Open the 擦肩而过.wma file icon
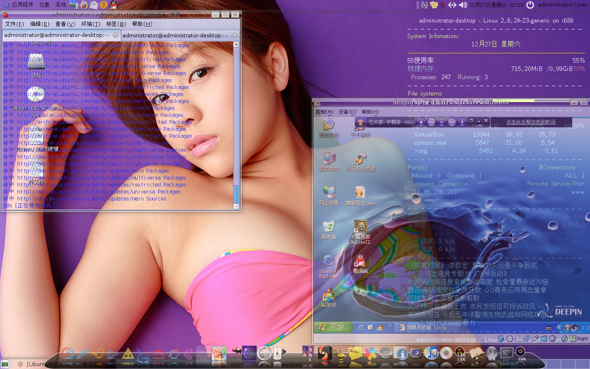The width and height of the screenshot is (590, 369). (x=360, y=196)
